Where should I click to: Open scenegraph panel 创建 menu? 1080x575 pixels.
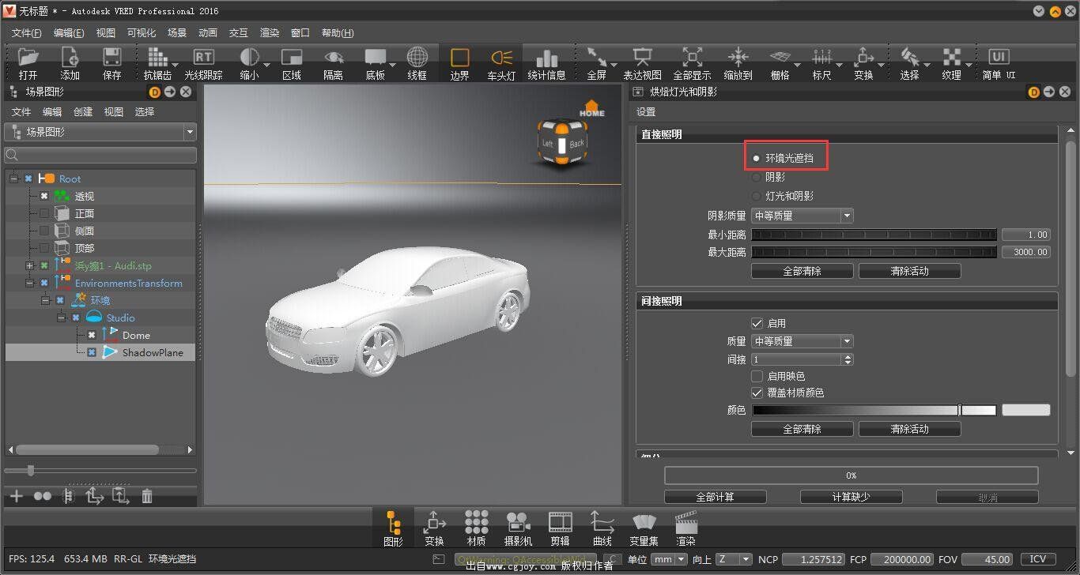click(x=83, y=112)
